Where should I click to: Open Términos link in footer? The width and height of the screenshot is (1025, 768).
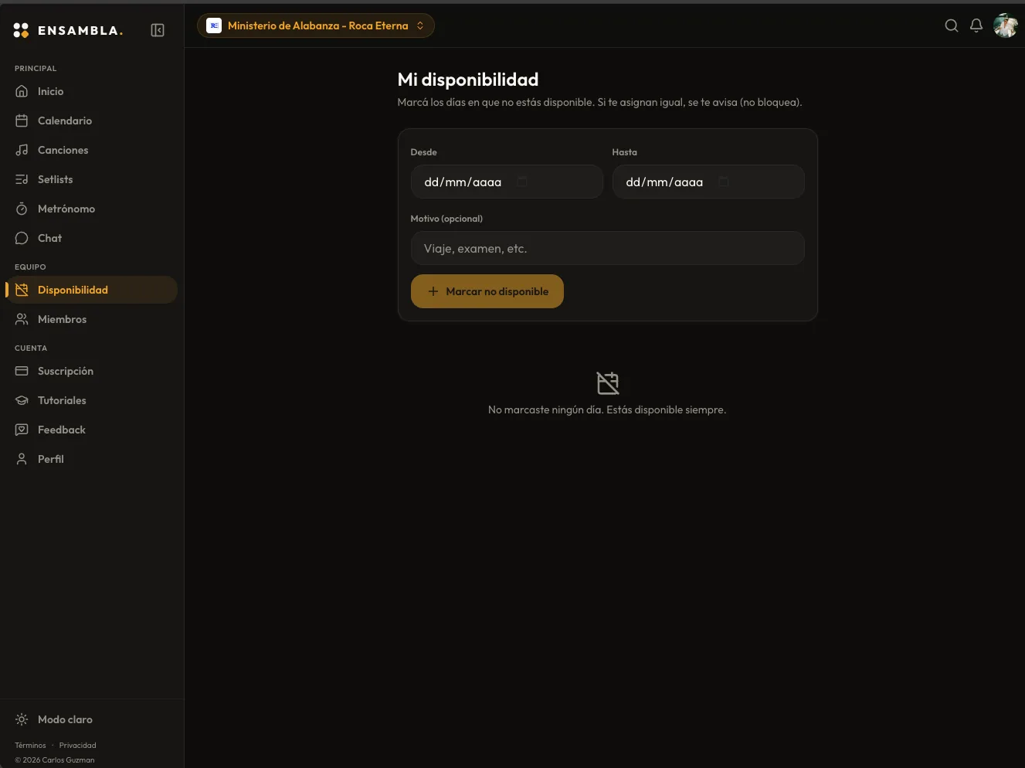point(30,746)
